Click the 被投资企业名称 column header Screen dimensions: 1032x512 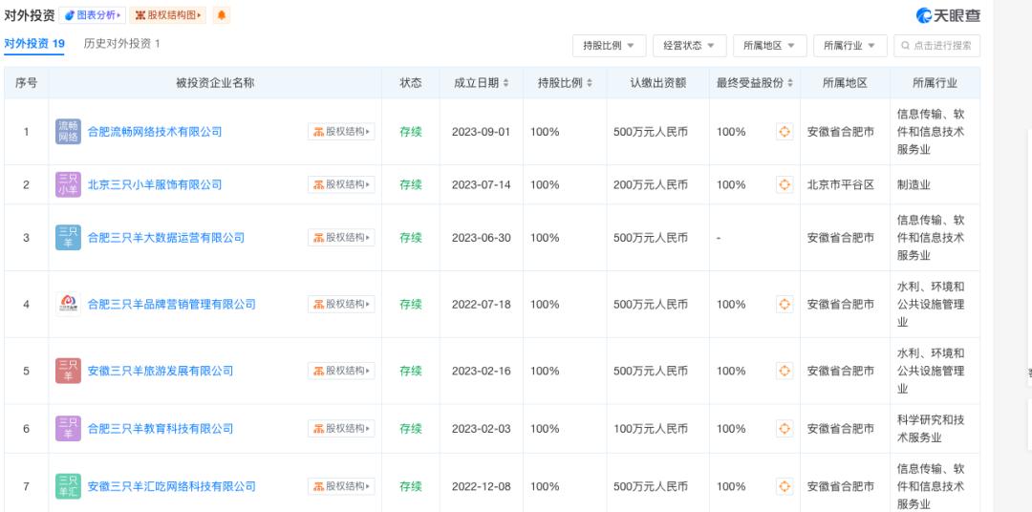tap(215, 83)
